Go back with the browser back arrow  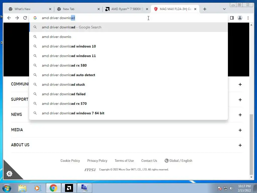(x=9, y=18)
